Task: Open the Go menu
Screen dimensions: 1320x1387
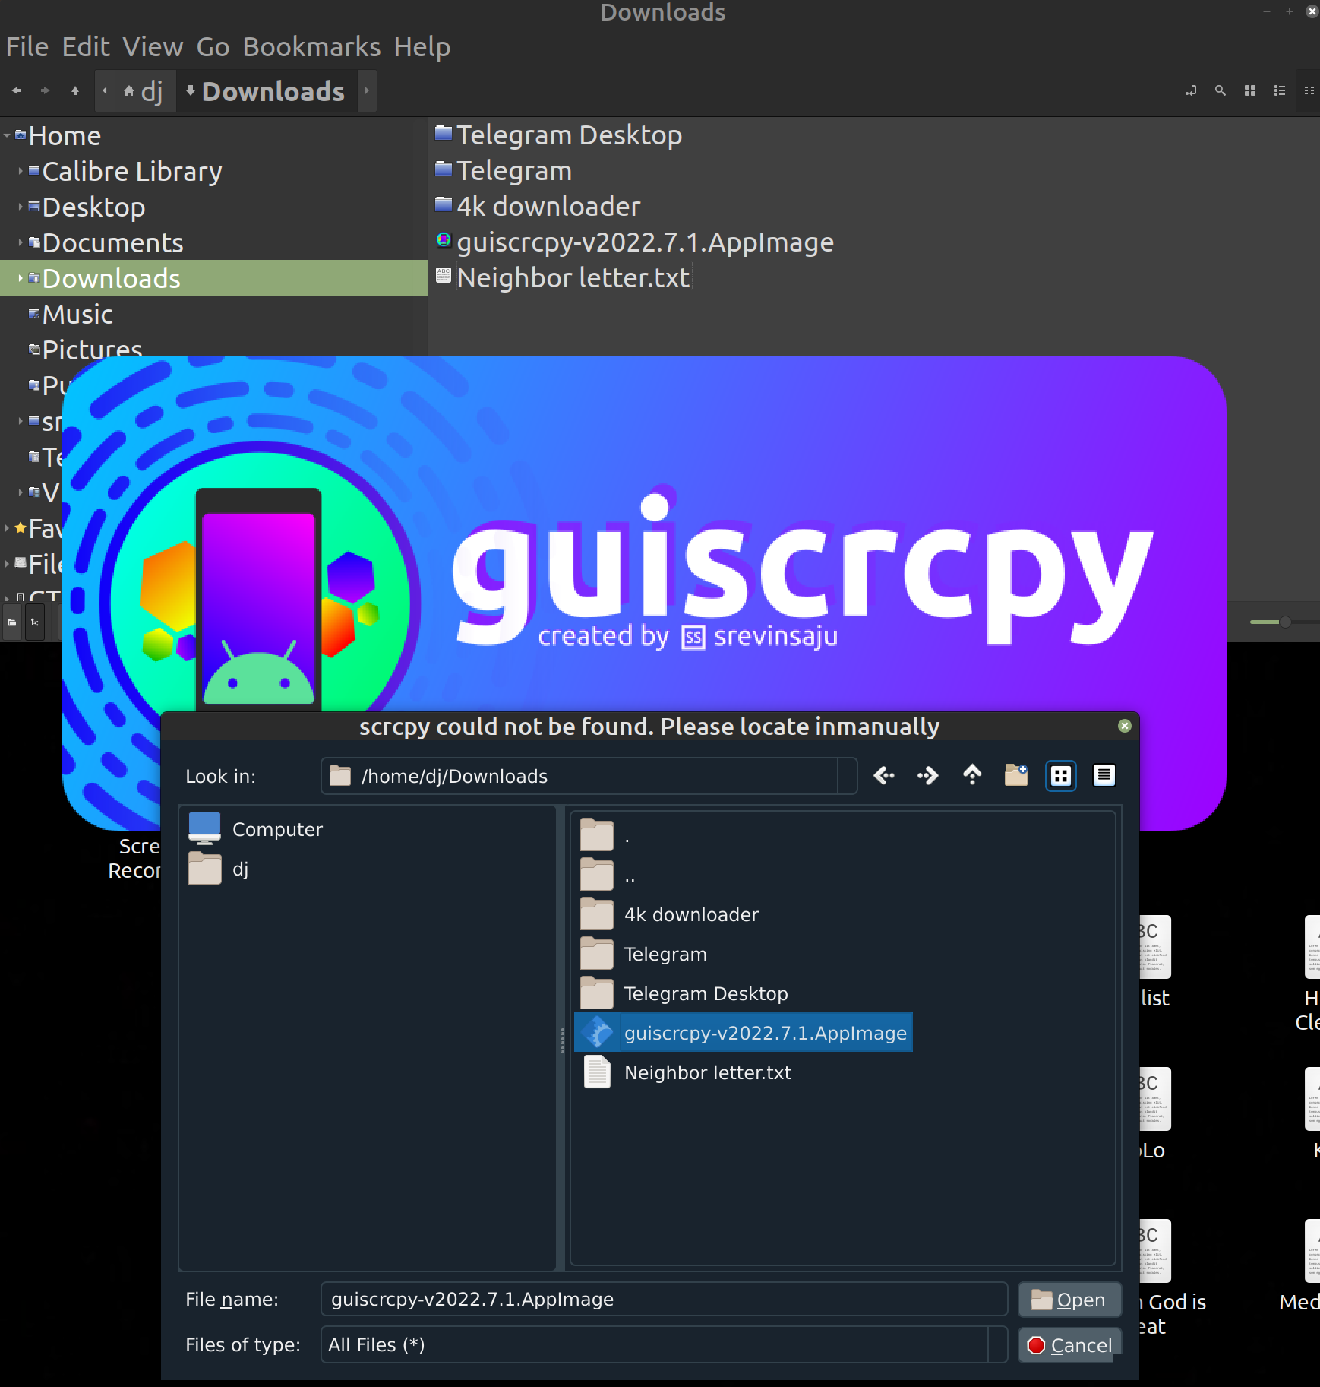Action: 213,46
